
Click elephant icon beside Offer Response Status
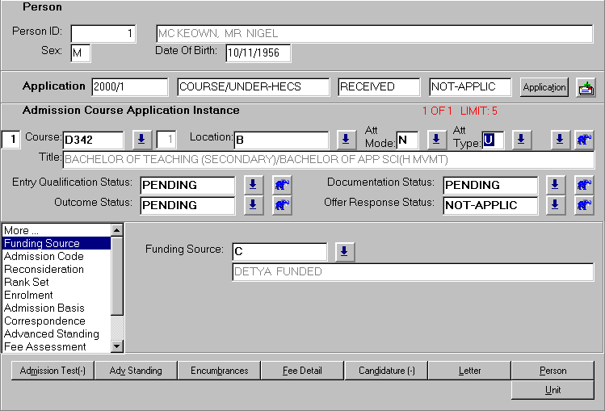click(583, 205)
